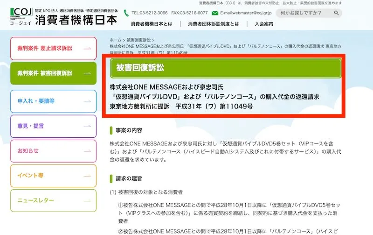Click arrow on ニュースレター button
Screen dimensions: 373x235
tap(87, 201)
